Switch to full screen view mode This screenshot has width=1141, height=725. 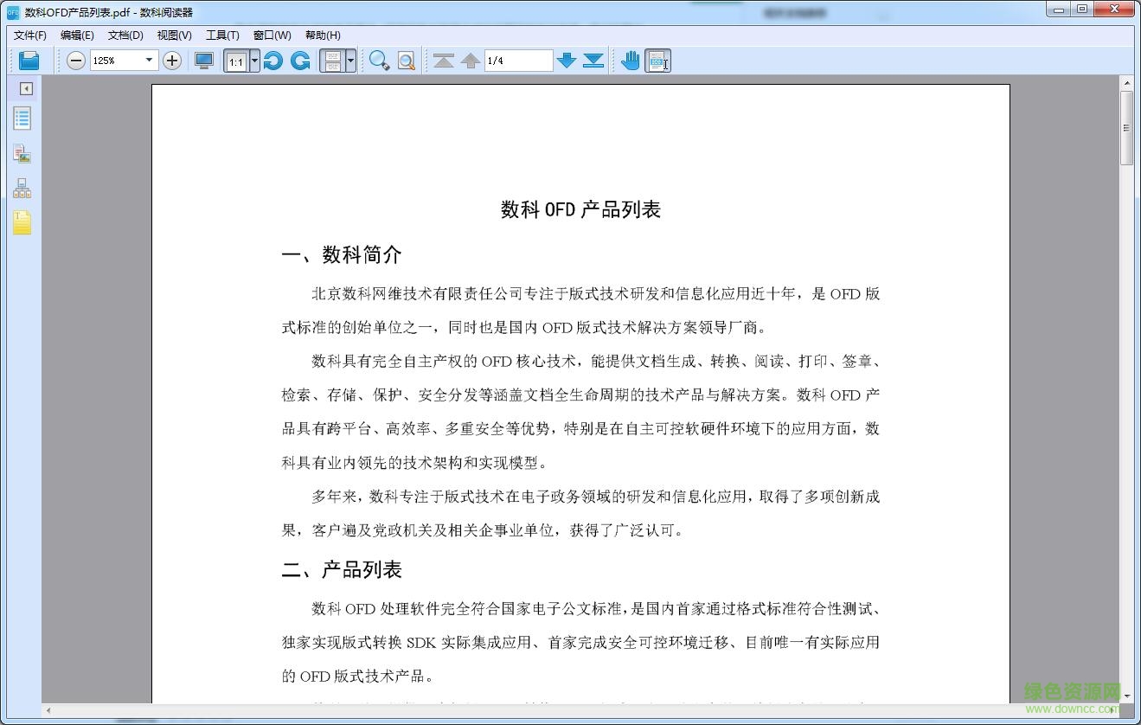[204, 60]
